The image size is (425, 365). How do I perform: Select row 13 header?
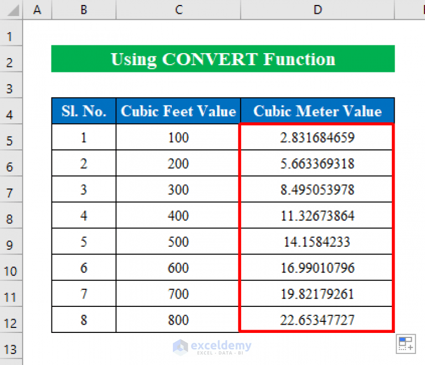[x=11, y=346]
